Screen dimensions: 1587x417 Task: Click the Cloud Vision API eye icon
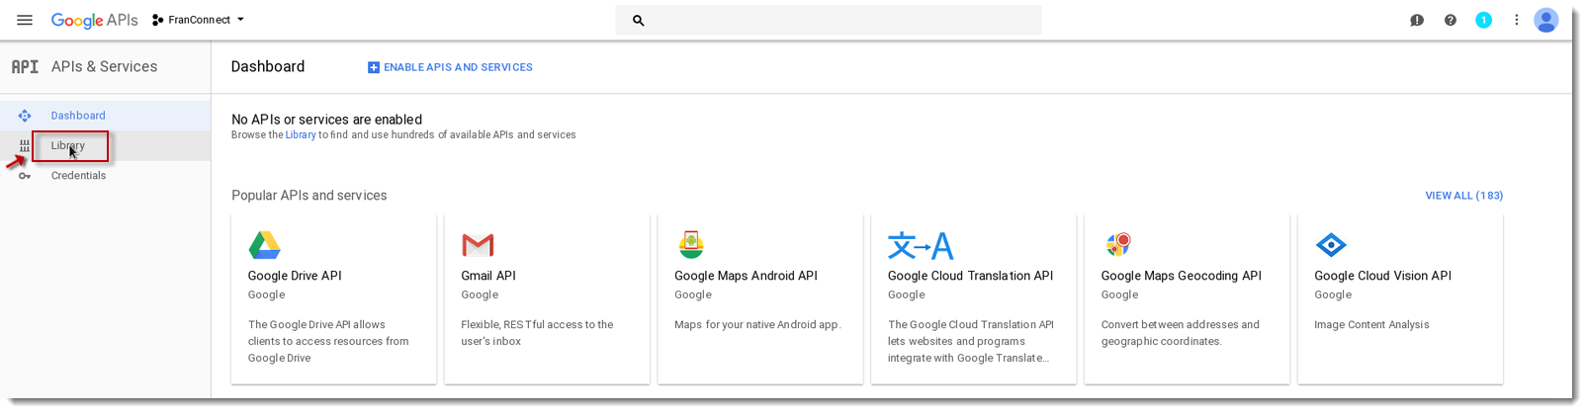pyautogui.click(x=1331, y=244)
